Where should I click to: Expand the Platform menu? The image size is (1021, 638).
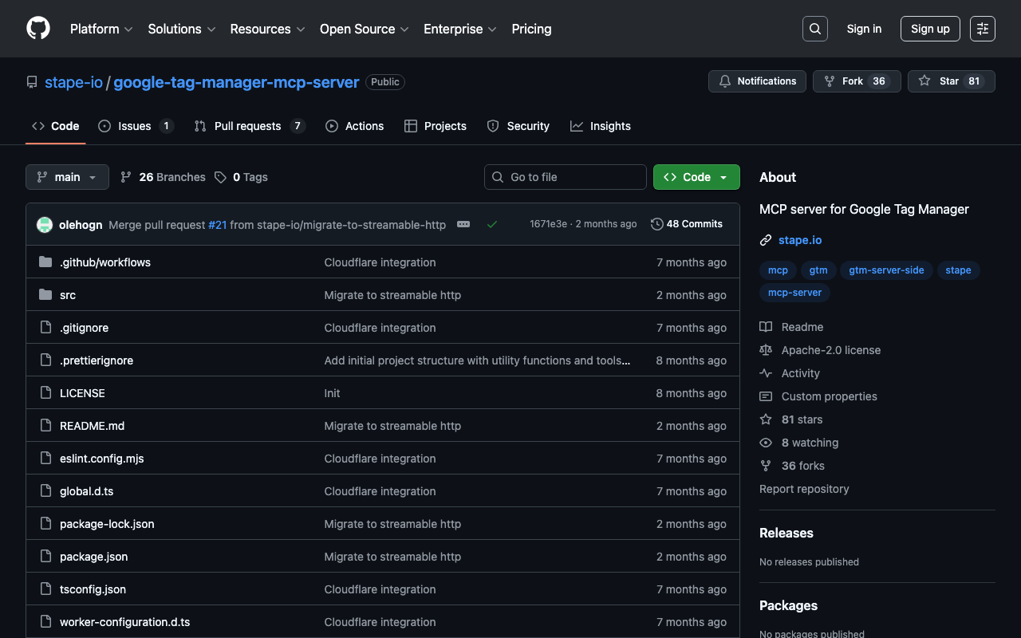[101, 29]
